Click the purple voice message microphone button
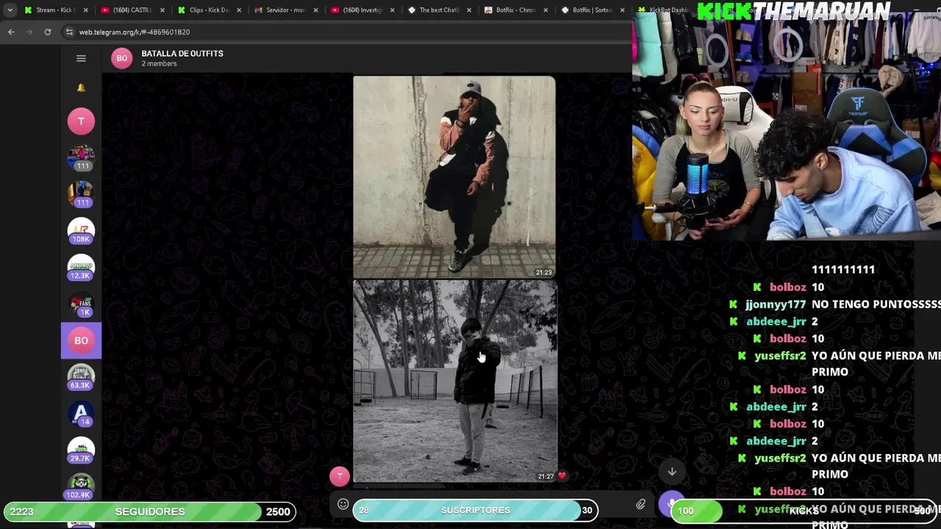 point(671,504)
